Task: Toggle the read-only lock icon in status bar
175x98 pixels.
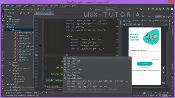Action: 157,96
